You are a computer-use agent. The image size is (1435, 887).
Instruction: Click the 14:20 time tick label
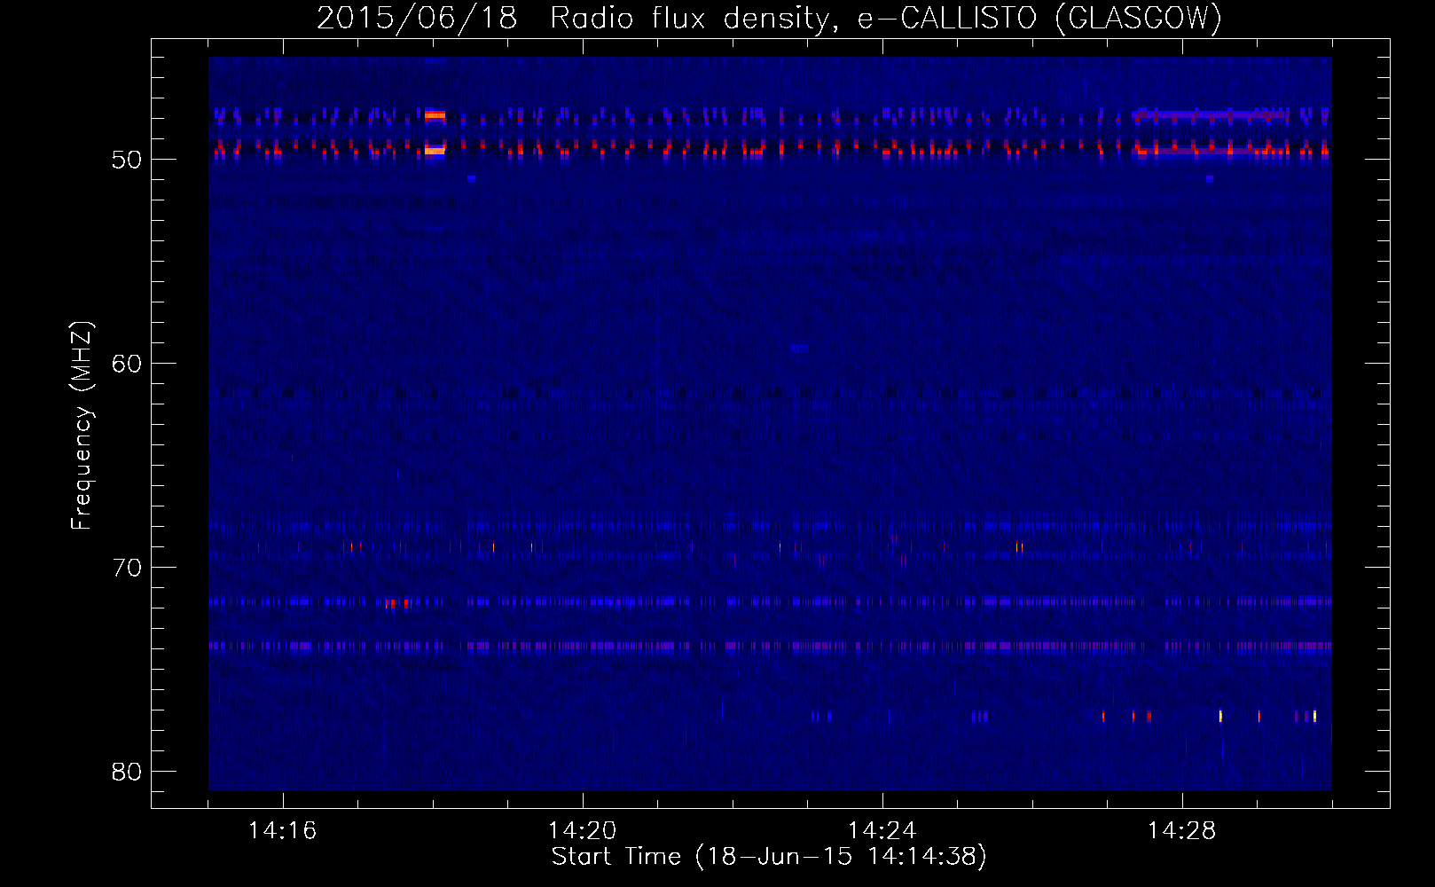(582, 831)
